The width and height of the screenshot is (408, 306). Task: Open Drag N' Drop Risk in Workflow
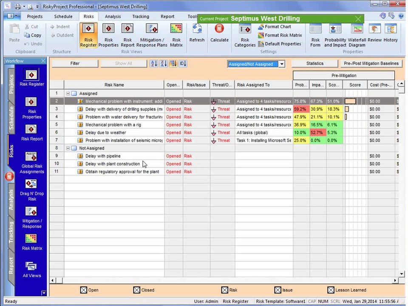[32, 190]
